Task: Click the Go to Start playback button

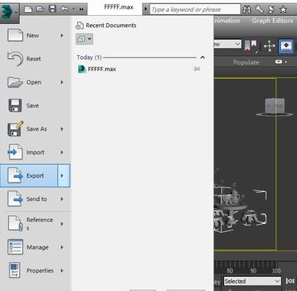Action: (x=290, y=281)
